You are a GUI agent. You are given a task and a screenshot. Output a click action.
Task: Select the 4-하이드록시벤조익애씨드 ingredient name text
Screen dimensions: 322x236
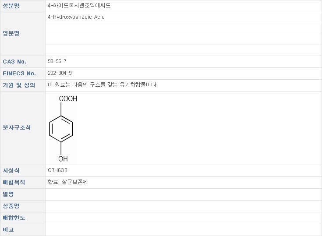pyautogui.click(x=79, y=6)
